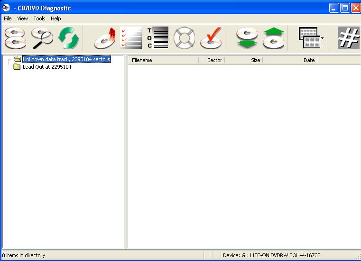Select Unknown data track, 2295104 sectors
The image size is (361, 261).
pos(66,59)
